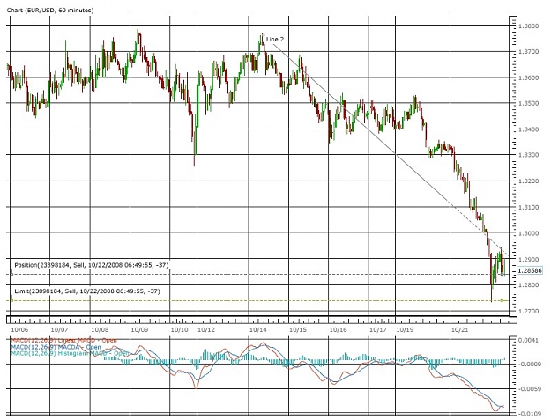Viewport: 551px width, 420px height.
Task: Click the 10/09 date label
Action: 139,330
